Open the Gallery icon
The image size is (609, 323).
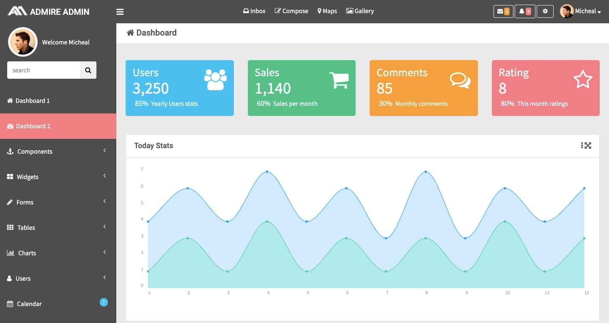tap(360, 11)
